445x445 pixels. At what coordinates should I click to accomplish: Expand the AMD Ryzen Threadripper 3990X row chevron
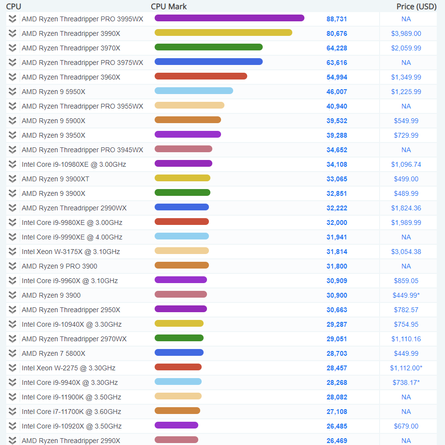click(x=12, y=33)
